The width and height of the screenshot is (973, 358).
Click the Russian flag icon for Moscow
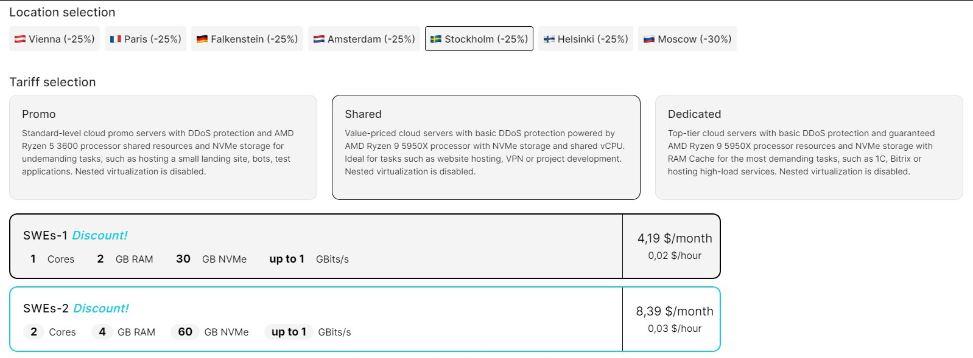coord(649,39)
